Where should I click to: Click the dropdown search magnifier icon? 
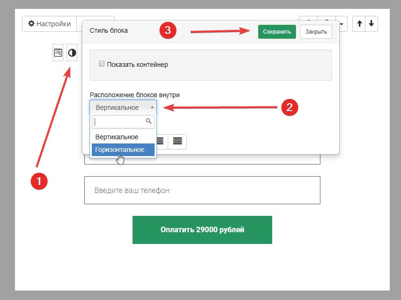click(149, 121)
